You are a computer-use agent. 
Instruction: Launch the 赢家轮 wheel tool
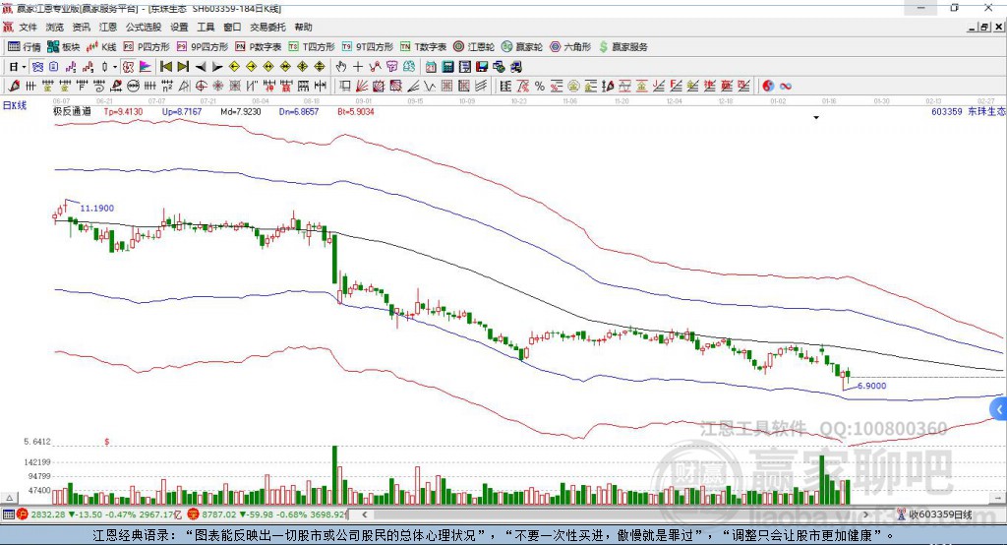pos(522,47)
